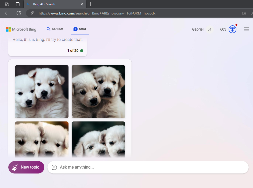The image size is (253, 188).
Task: Open the Microsoft Rewards trophy icon
Action: tap(232, 29)
